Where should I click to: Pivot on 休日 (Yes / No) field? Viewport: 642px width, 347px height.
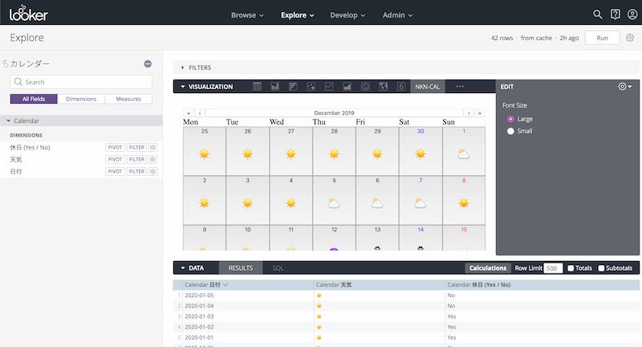[115, 148]
